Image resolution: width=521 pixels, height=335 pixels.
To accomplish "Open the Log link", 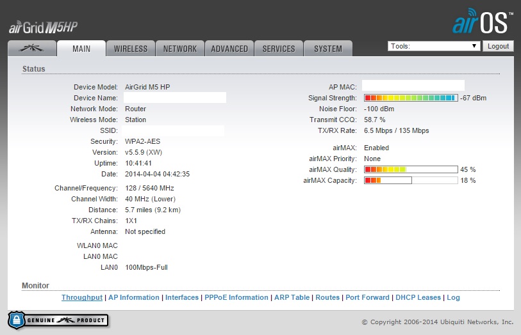I will [453, 297].
